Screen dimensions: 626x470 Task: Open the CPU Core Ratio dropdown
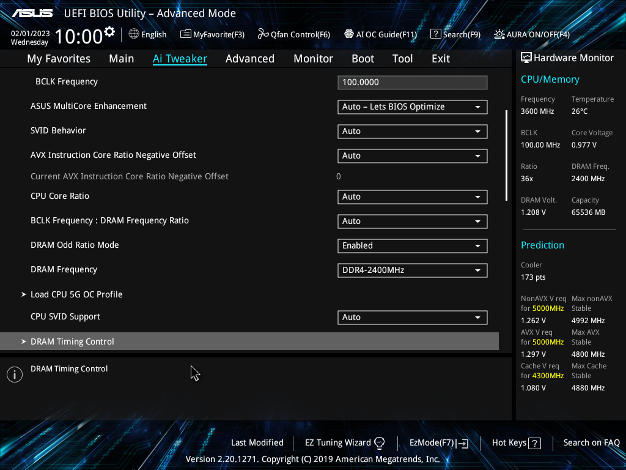point(413,196)
